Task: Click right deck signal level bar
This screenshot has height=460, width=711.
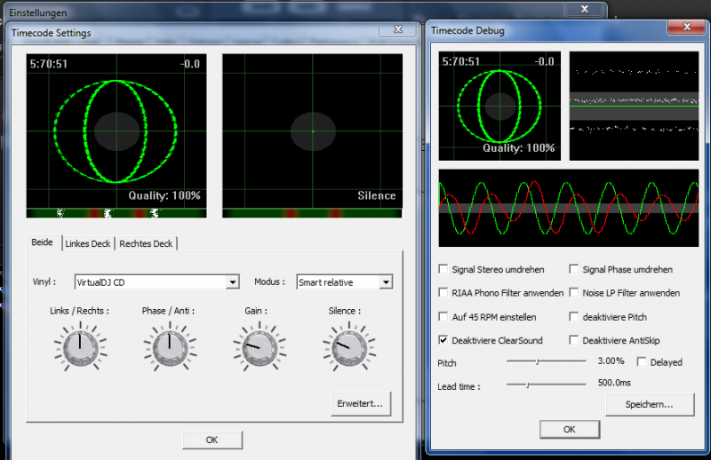Action: tap(313, 213)
